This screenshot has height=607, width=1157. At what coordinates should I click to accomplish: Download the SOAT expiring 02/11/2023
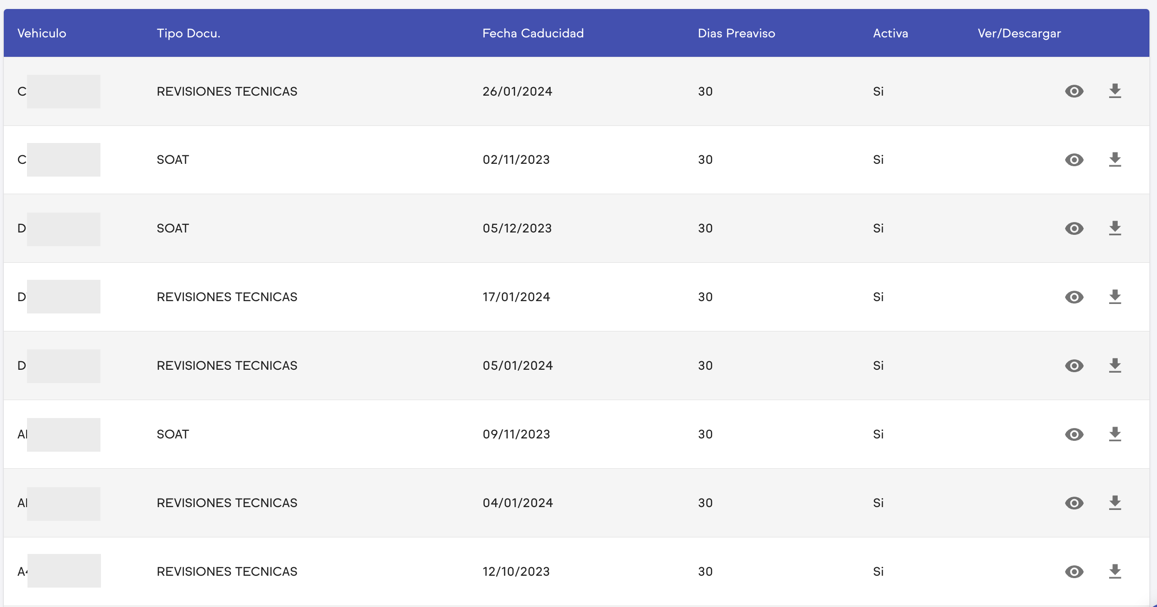(x=1115, y=160)
